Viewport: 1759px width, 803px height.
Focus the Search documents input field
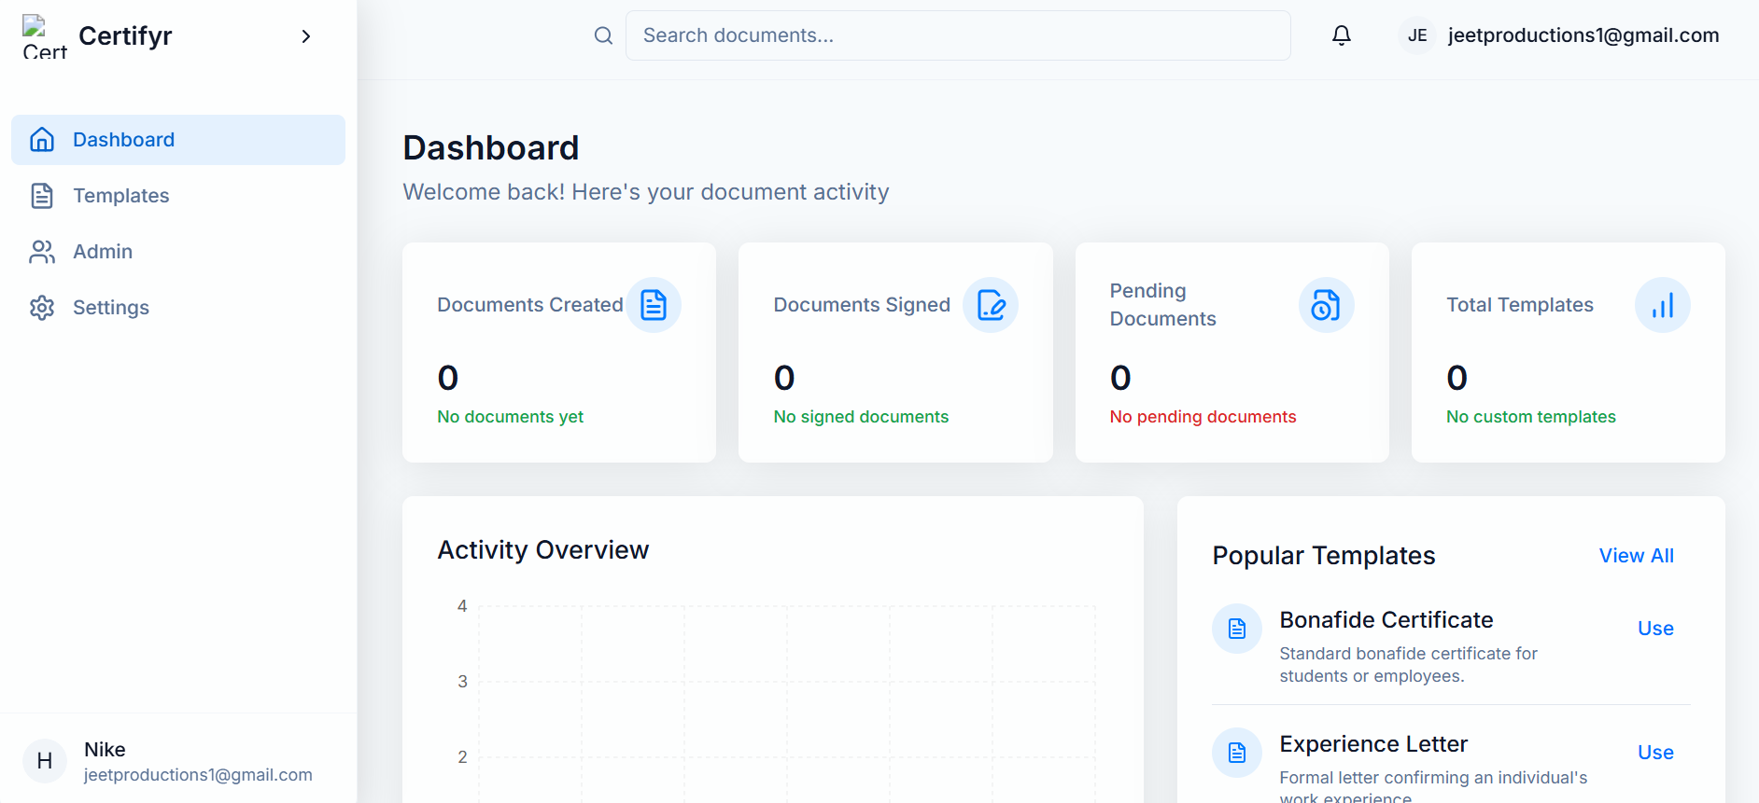[957, 35]
